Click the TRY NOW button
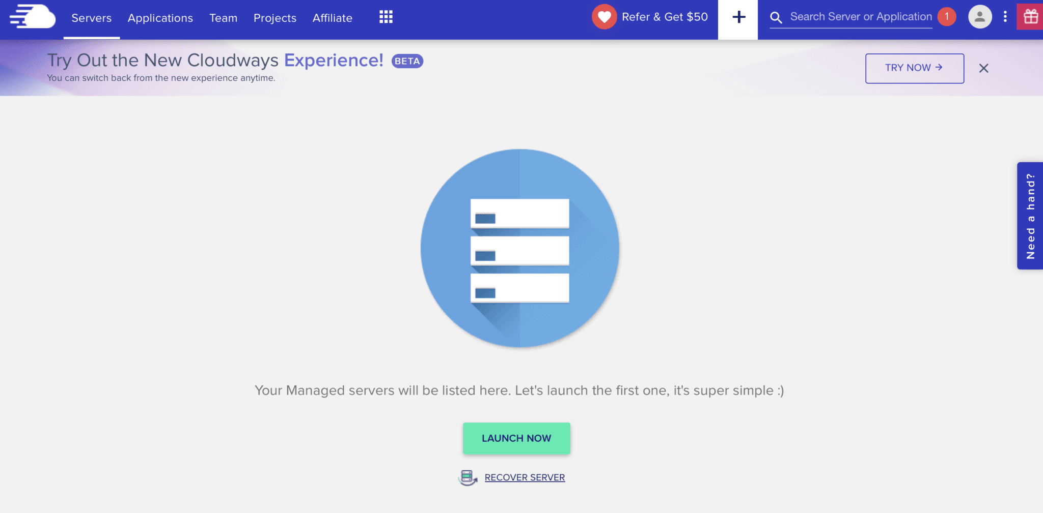1043x513 pixels. (x=914, y=68)
